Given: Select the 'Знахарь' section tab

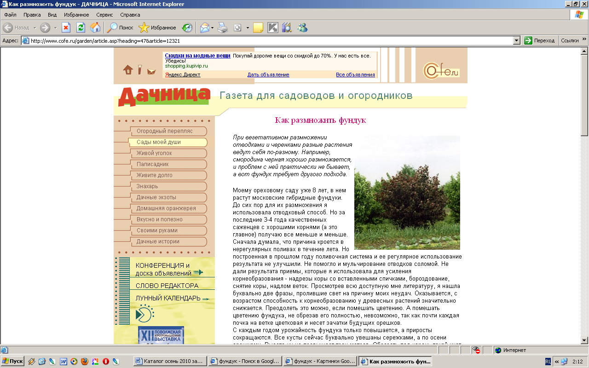Looking at the screenshot, I should (x=168, y=186).
